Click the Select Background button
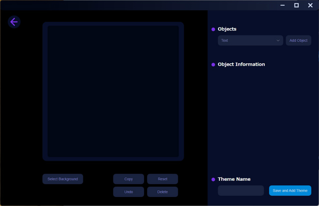The width and height of the screenshot is (319, 206). point(63,179)
